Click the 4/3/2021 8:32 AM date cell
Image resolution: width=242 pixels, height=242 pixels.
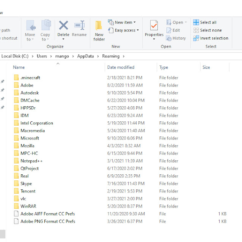coord(124,146)
